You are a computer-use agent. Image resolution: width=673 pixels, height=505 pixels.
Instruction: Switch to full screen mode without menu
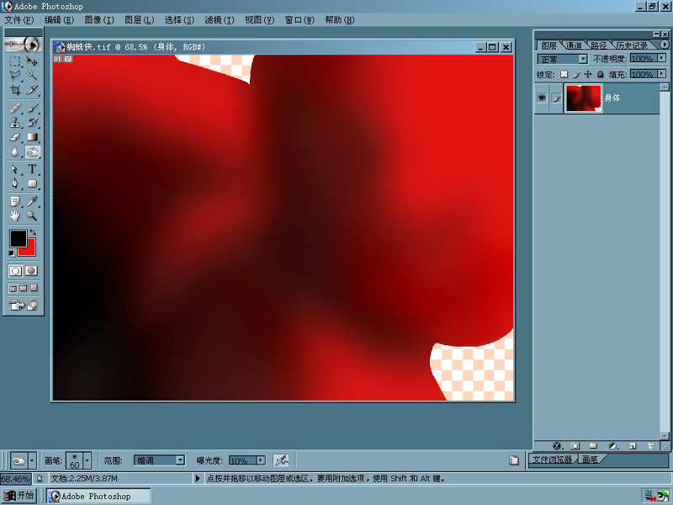pyautogui.click(x=34, y=288)
